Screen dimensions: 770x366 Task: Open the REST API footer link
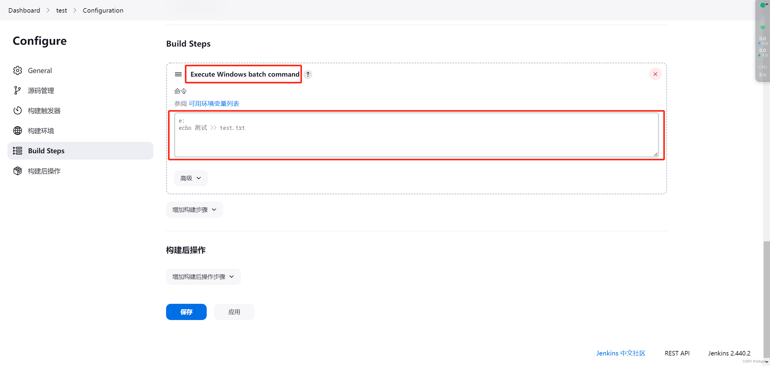click(x=677, y=353)
